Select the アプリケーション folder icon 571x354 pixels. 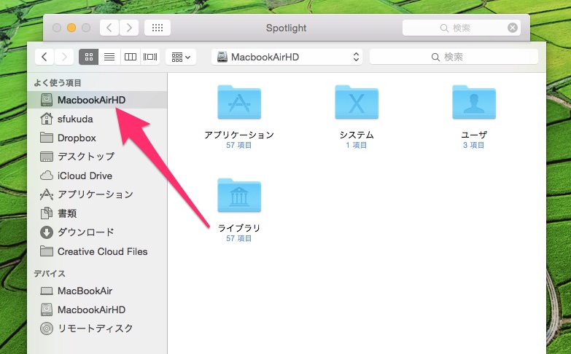point(239,102)
